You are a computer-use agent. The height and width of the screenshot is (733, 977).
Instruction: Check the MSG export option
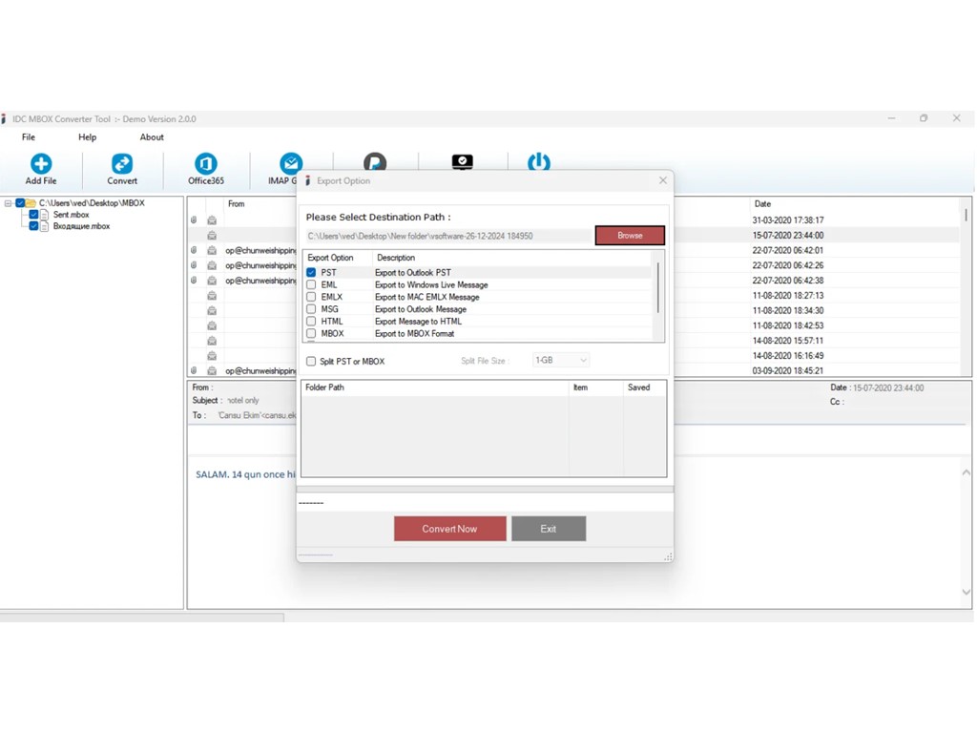point(311,309)
